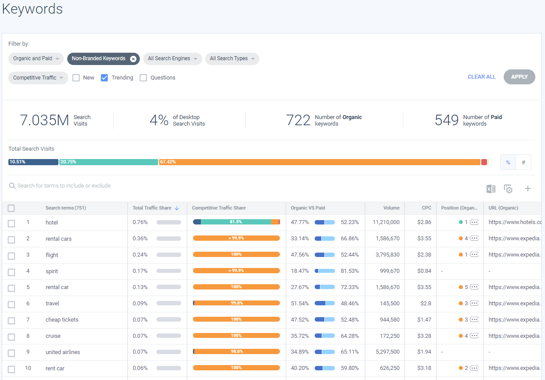545x380 pixels.
Task: Open position details for the hotel row
Action: (474, 222)
